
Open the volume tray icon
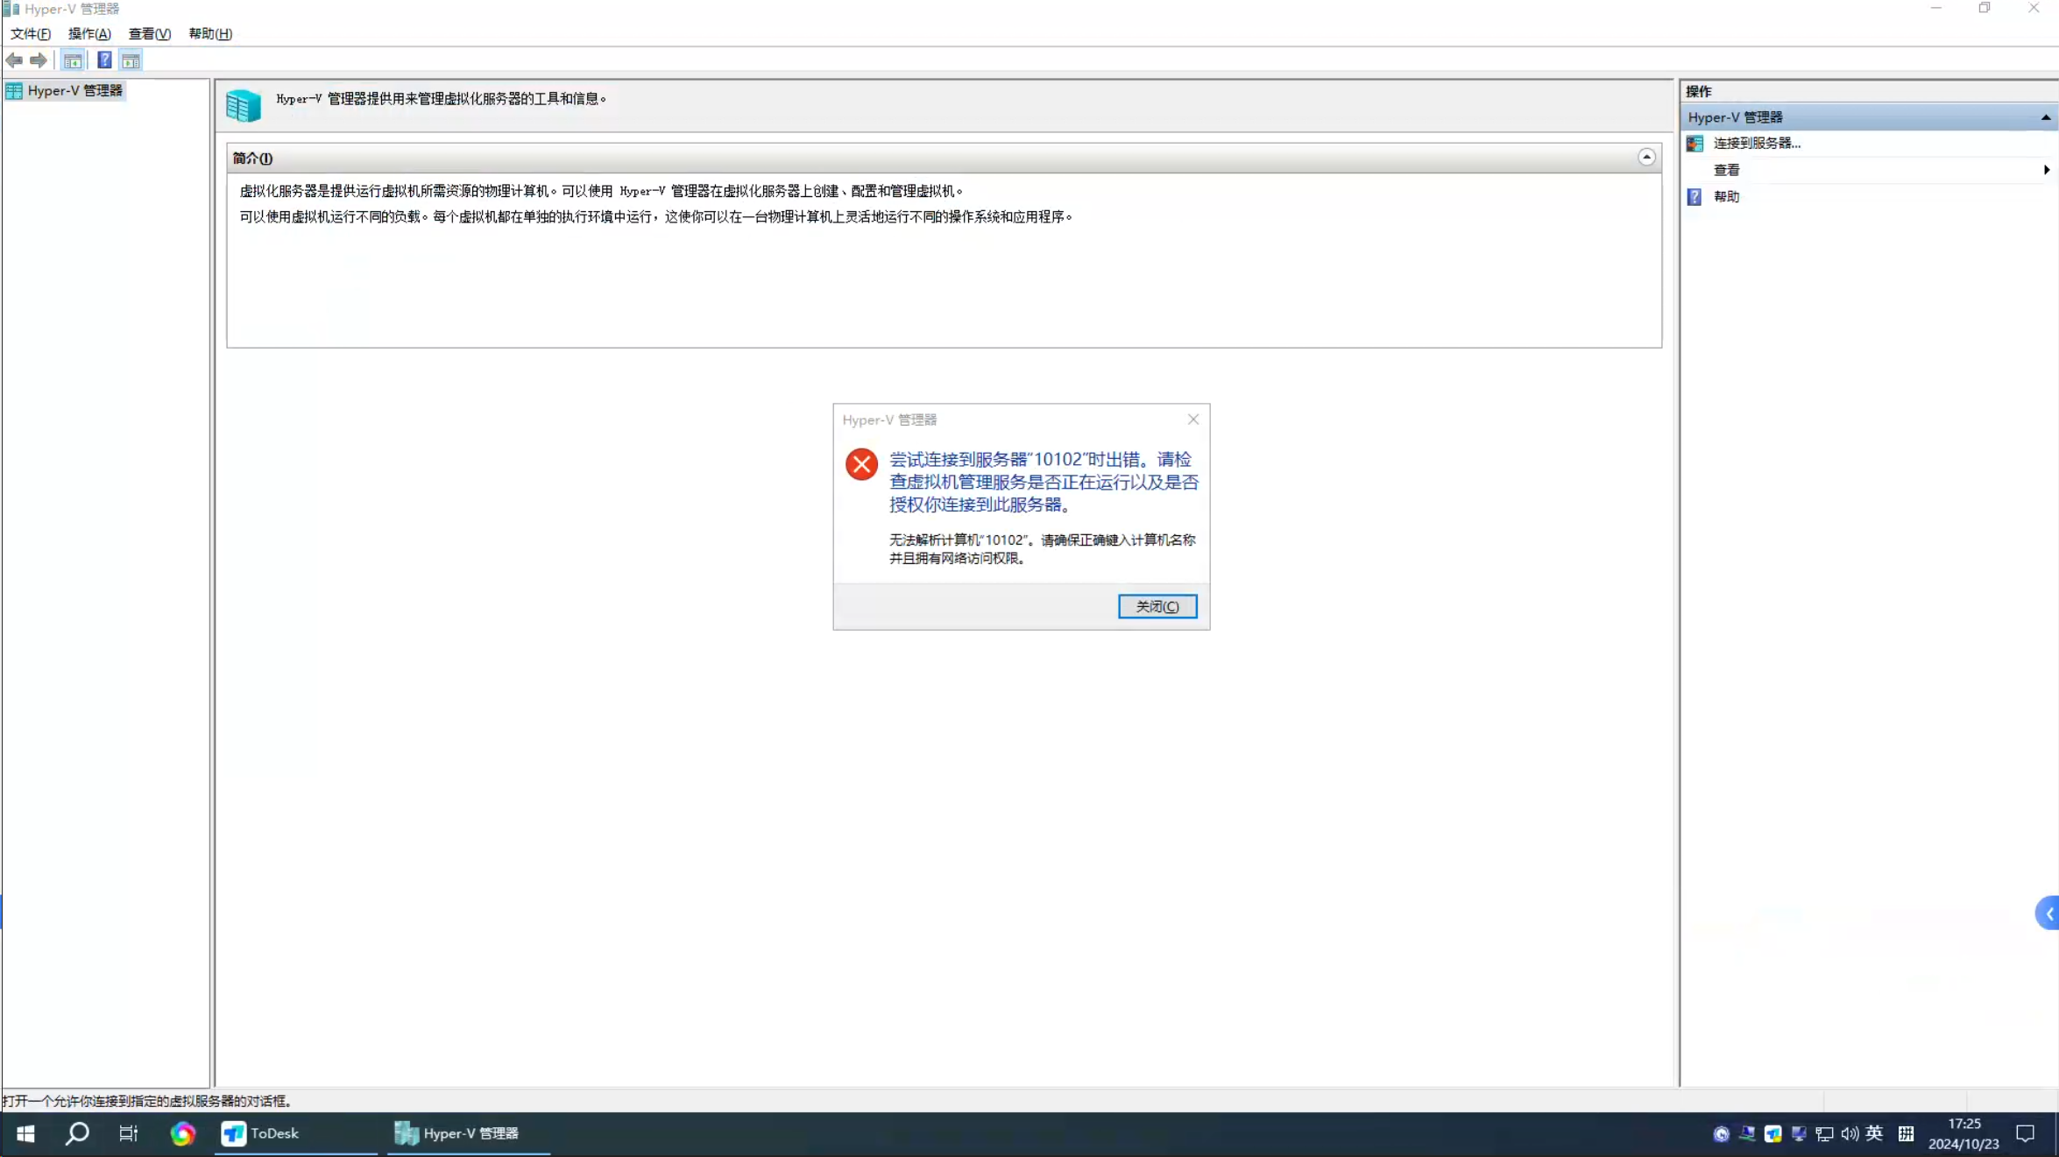pos(1850,1134)
